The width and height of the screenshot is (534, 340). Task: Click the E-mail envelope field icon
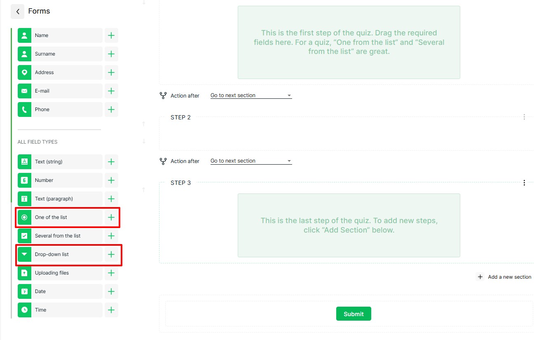(x=24, y=91)
